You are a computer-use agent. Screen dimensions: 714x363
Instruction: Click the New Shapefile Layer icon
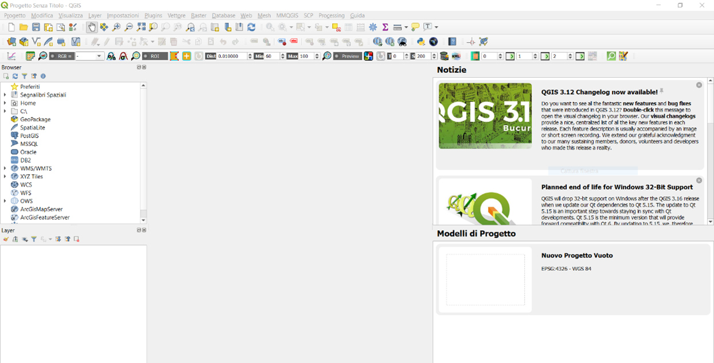36,42
